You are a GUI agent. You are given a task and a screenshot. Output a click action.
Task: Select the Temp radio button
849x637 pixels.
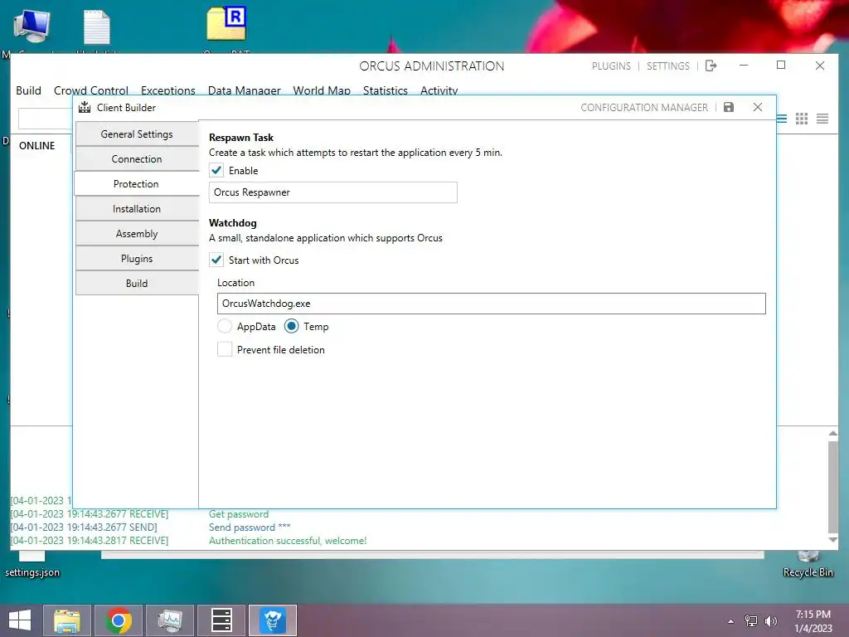291,326
